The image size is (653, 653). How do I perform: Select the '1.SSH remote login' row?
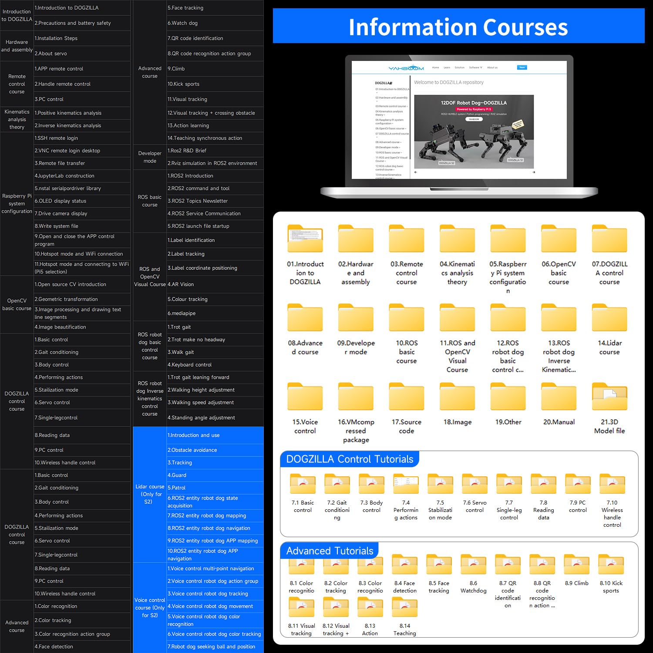(82, 138)
